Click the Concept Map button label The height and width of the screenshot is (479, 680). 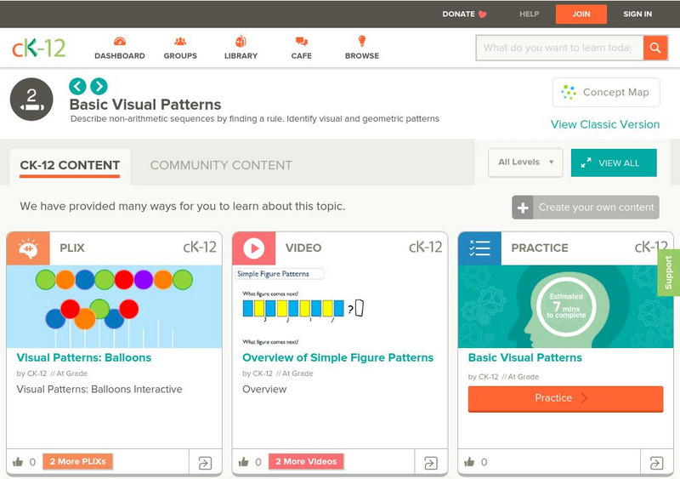[x=615, y=92]
